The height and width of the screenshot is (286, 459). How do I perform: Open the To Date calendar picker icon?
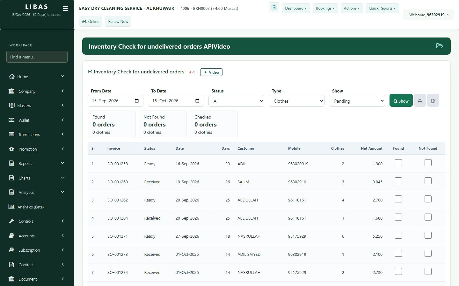(x=197, y=101)
